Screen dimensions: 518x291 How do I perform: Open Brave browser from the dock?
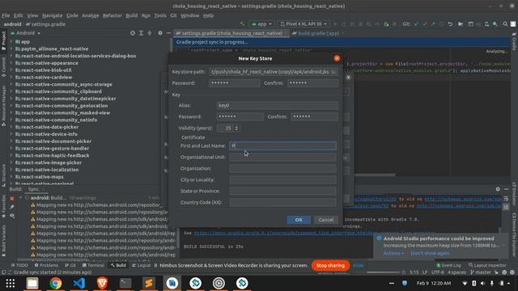click(x=103, y=283)
